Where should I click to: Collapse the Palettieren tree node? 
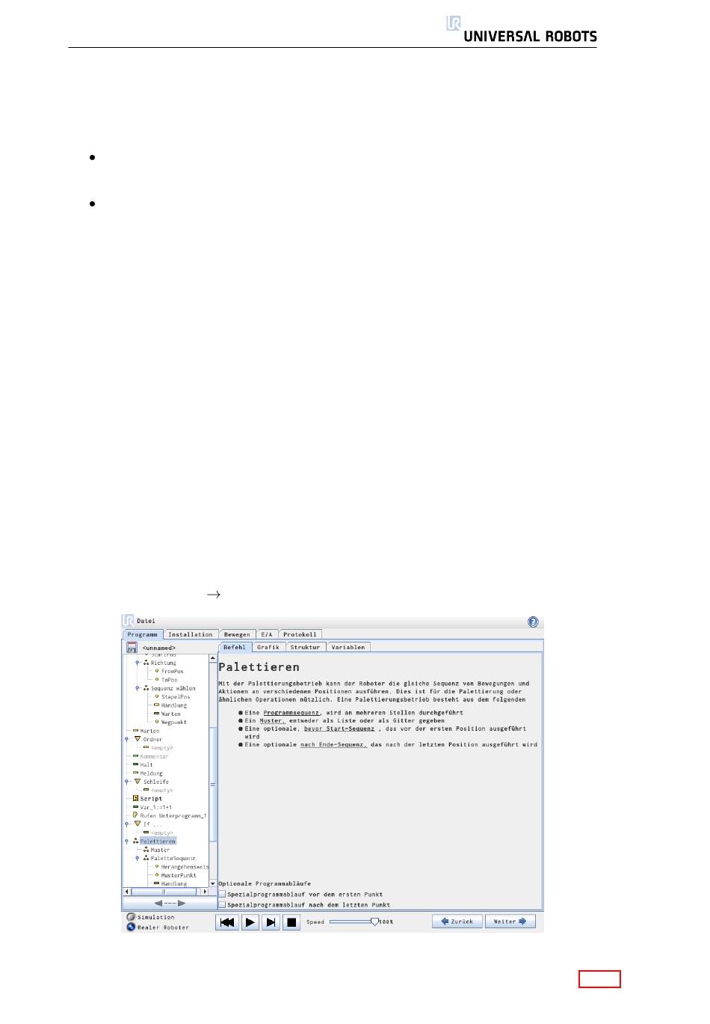tap(127, 841)
